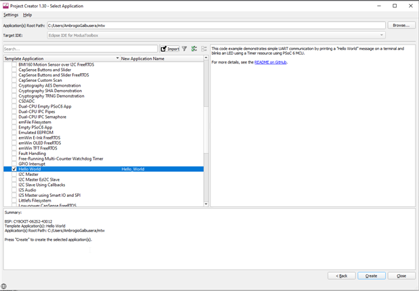The width and height of the screenshot is (419, 291).
Task: Click the Hello_World new application name cell
Action: tap(162, 169)
